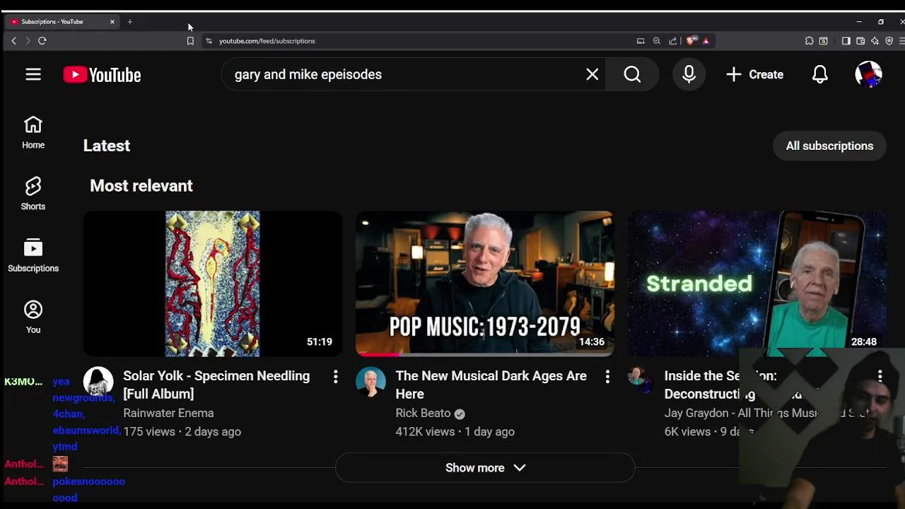Close the Subscriptions - YouTube tab
The image size is (905, 509).
(x=112, y=22)
